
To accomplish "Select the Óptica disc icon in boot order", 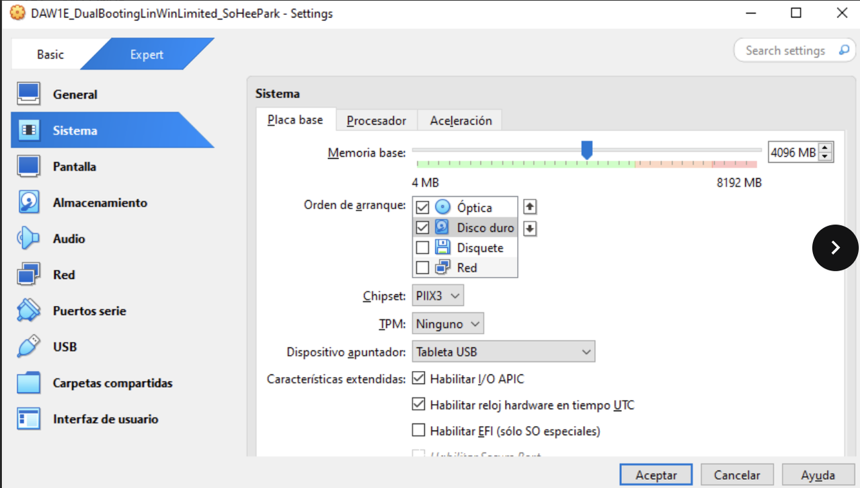I will [x=442, y=207].
